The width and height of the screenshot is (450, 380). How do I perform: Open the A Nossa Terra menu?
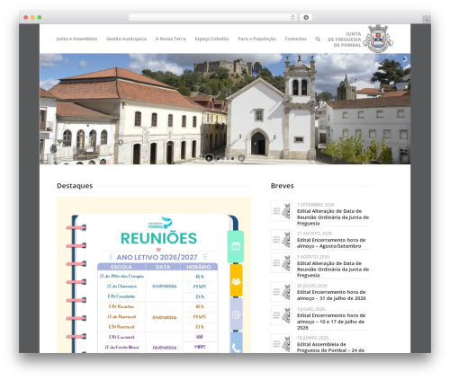pyautogui.click(x=170, y=39)
